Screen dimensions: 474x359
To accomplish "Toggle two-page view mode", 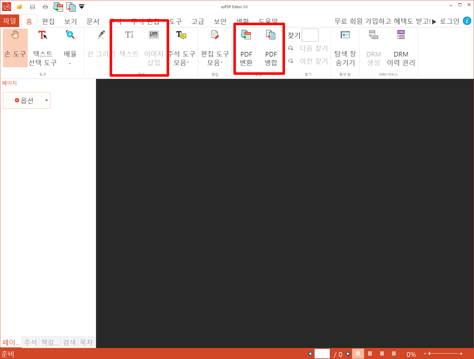I will click(370, 353).
